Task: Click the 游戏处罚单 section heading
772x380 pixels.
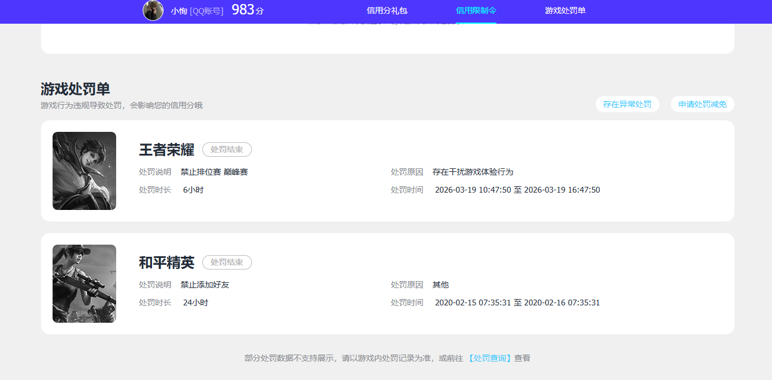Action: point(75,89)
